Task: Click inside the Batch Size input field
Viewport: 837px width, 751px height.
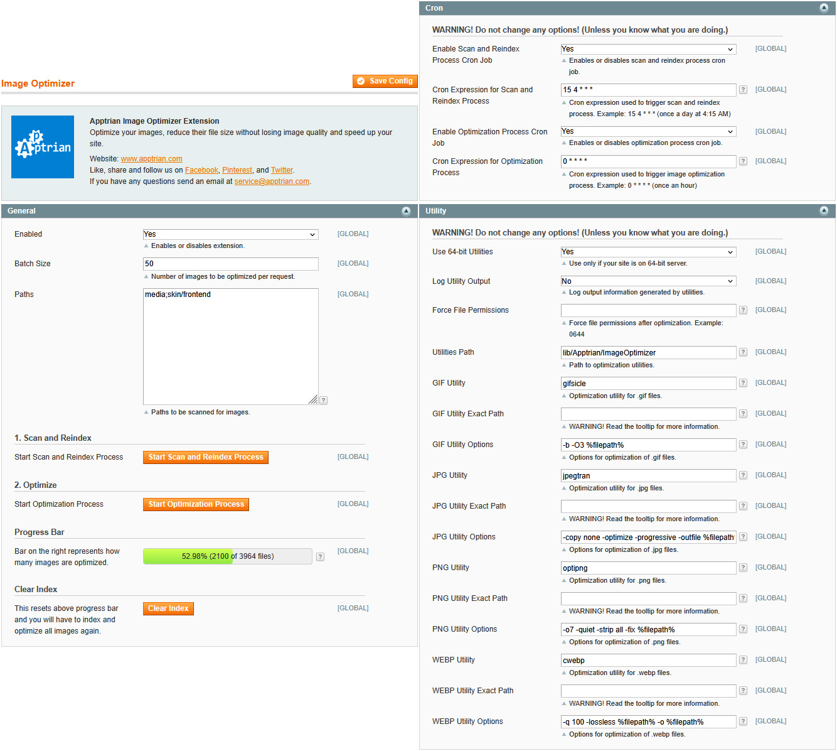Action: point(230,264)
